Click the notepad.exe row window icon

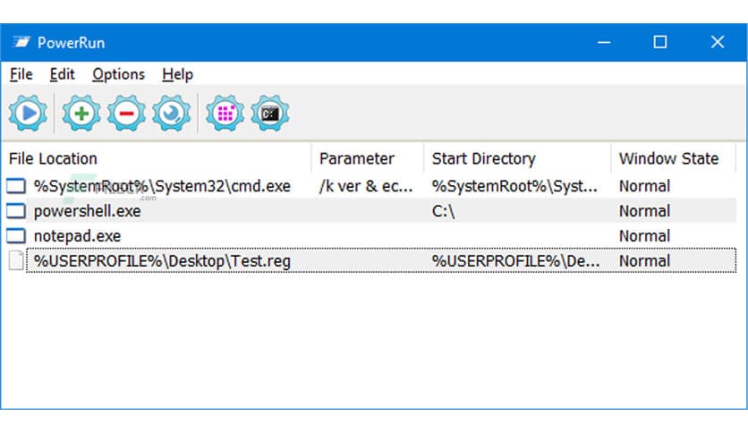[16, 235]
